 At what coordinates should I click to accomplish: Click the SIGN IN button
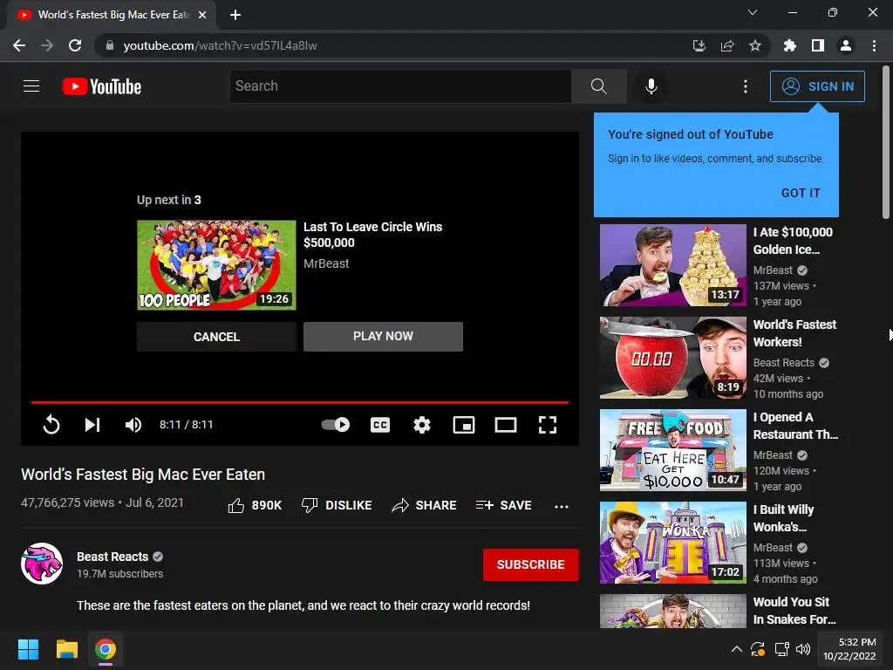[817, 86]
